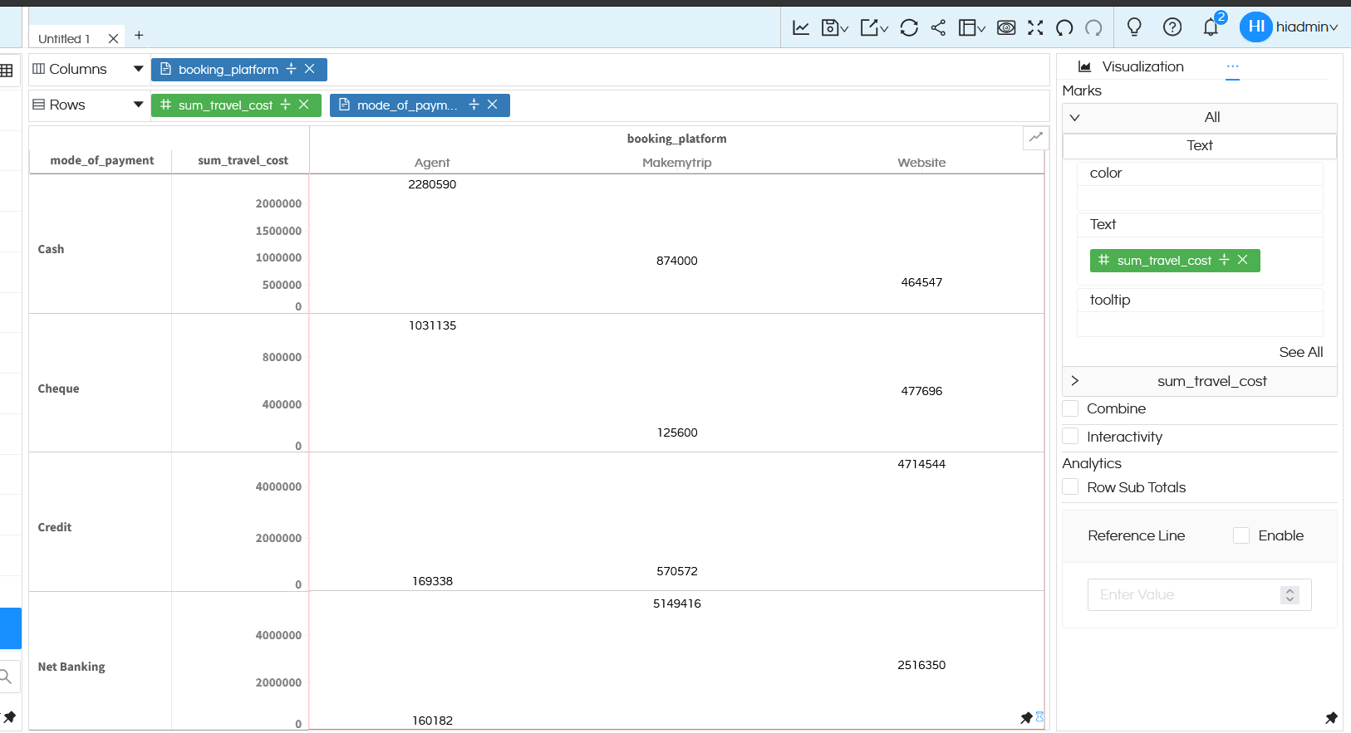1351x733 pixels.
Task: Remove booking_platform pill from Columns
Action: pyautogui.click(x=309, y=69)
